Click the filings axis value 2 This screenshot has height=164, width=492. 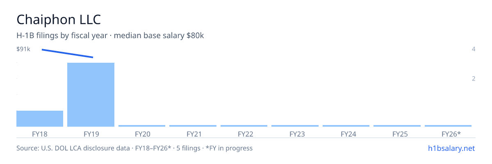point(474,78)
